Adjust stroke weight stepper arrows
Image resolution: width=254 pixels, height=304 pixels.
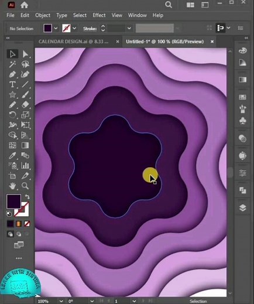click(103, 28)
